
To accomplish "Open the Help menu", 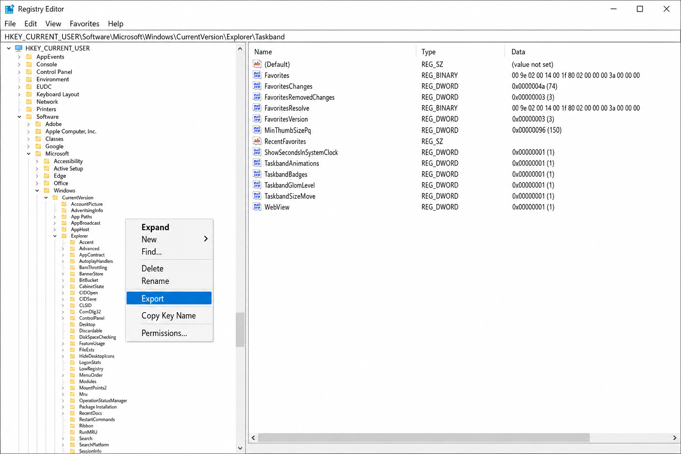I will tap(116, 23).
